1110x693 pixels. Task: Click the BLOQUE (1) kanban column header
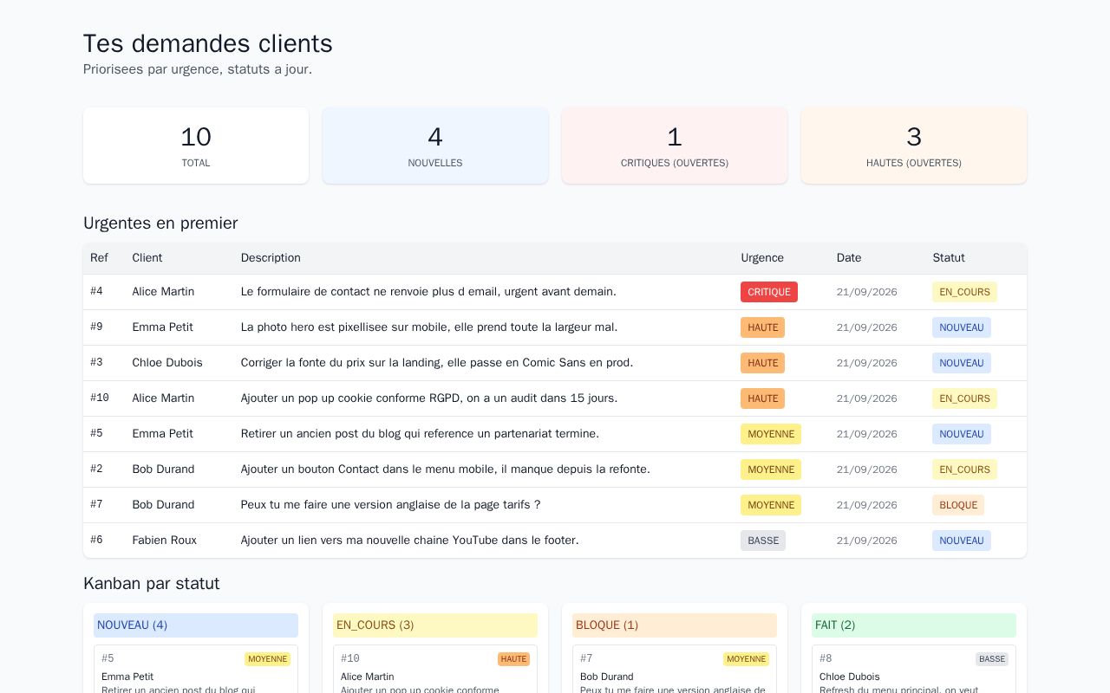pos(675,625)
